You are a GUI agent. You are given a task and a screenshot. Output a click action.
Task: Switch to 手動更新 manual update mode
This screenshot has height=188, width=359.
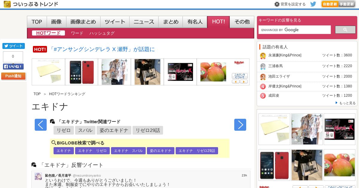(347, 4)
